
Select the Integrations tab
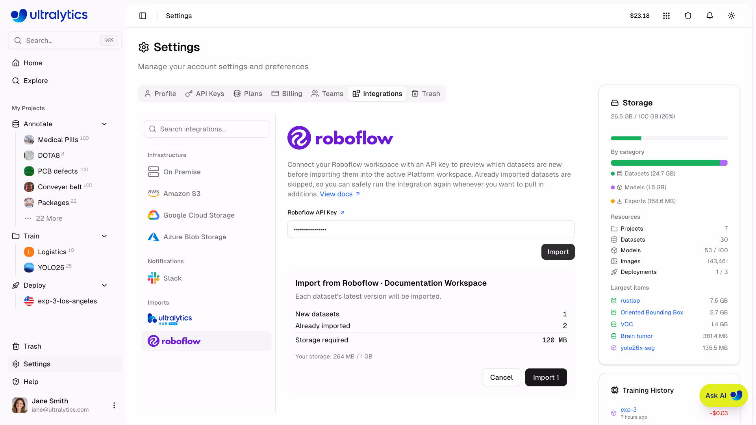(x=377, y=94)
